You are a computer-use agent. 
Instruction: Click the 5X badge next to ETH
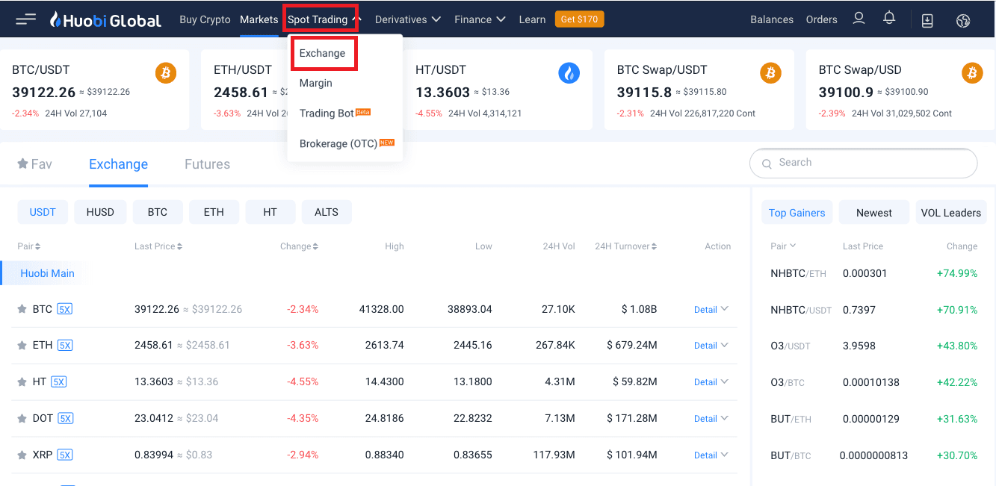tap(65, 345)
